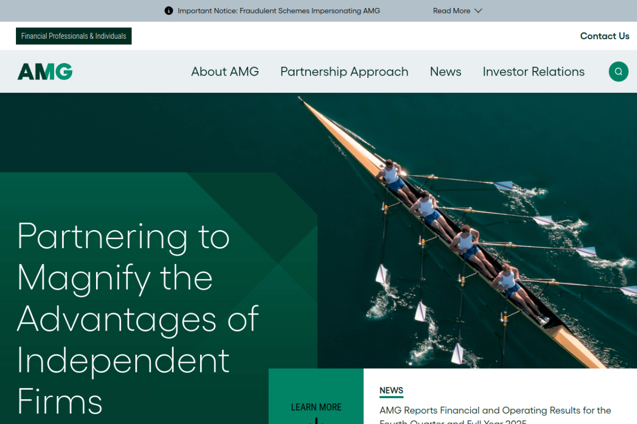Image resolution: width=637 pixels, height=424 pixels.
Task: Click the down arrow under LEARN MORE
Action: pyautogui.click(x=316, y=421)
